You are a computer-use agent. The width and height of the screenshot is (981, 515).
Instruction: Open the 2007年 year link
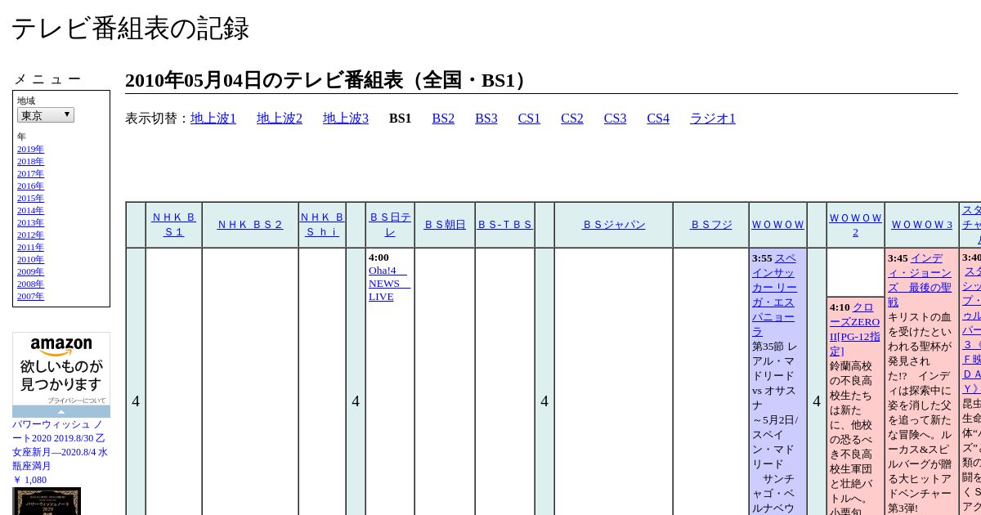click(x=30, y=297)
